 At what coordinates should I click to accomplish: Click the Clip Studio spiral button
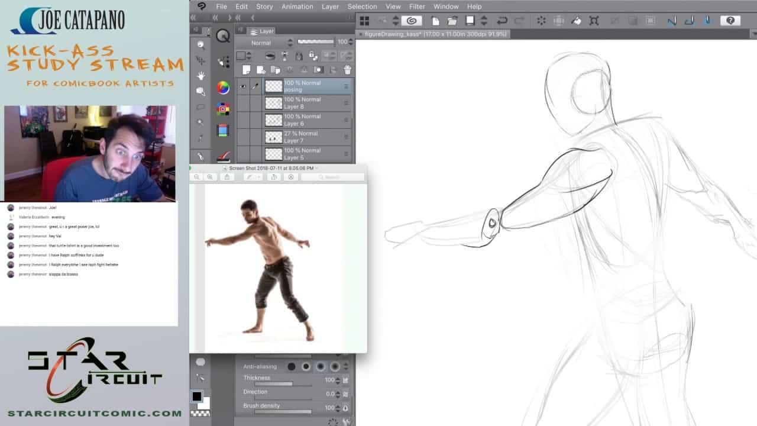pos(411,21)
